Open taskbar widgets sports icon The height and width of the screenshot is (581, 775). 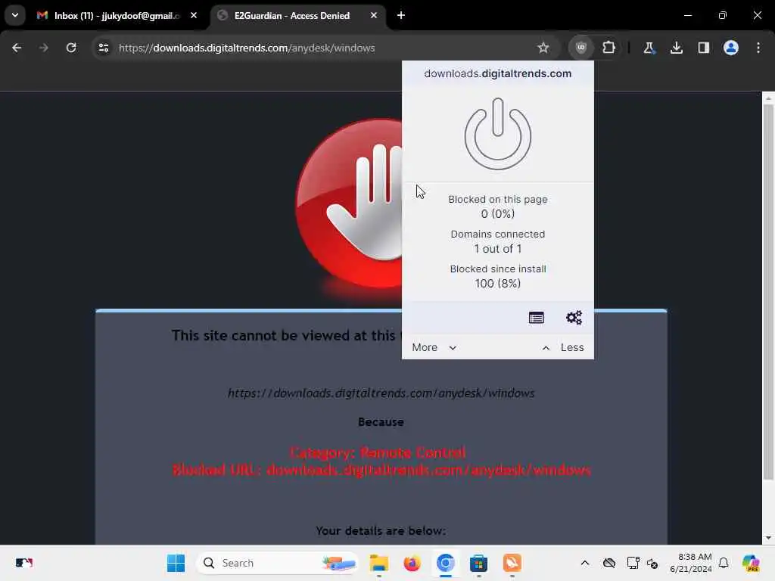tap(23, 563)
